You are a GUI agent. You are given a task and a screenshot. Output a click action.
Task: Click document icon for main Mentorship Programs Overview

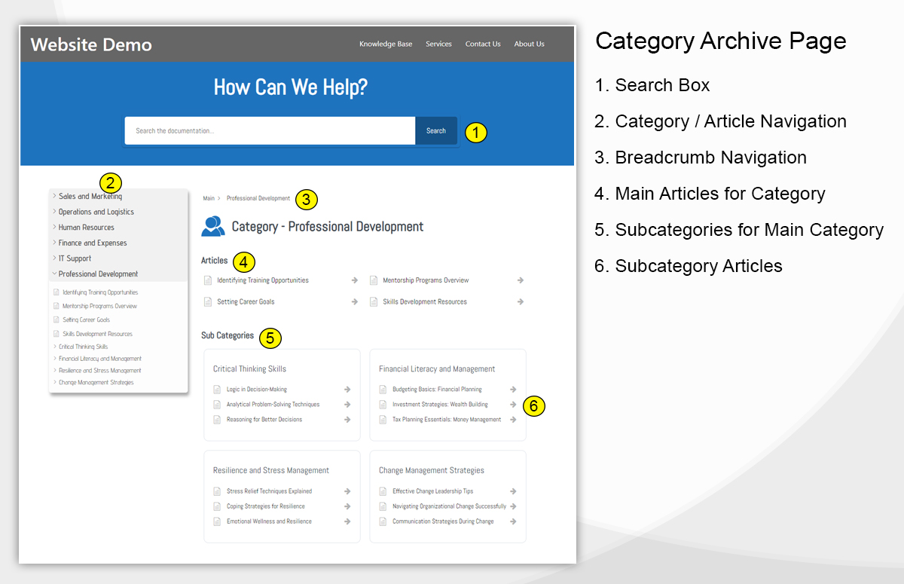(374, 280)
